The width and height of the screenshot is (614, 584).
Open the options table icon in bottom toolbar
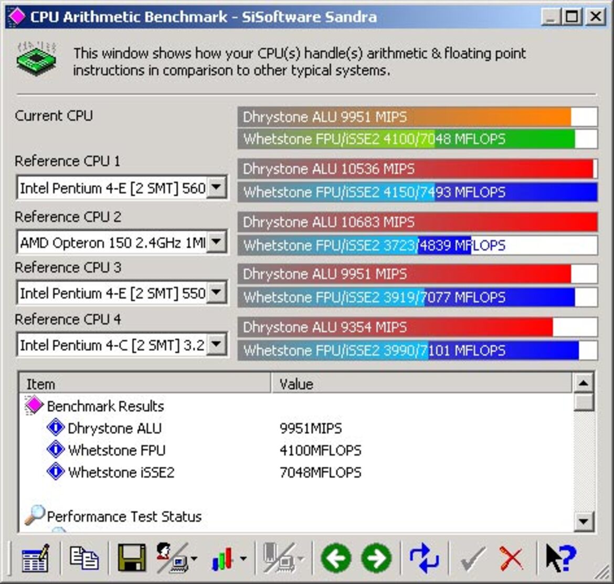point(36,558)
